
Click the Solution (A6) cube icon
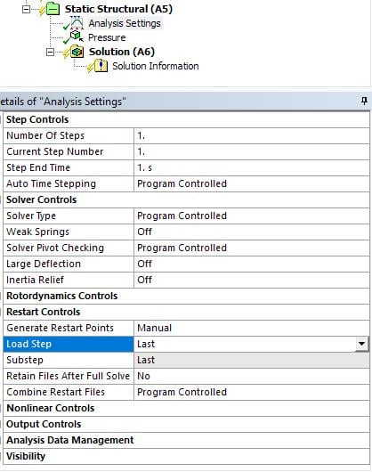tap(77, 52)
